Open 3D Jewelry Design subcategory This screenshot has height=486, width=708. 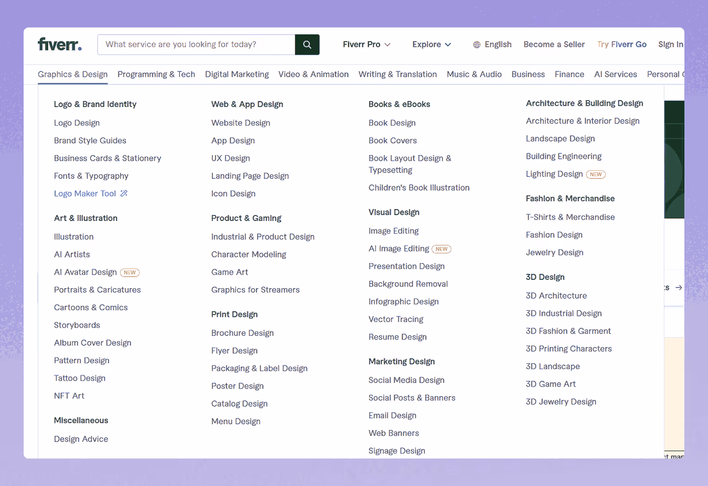coord(561,402)
